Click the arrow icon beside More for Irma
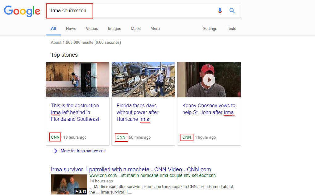This screenshot has height=196, width=315. 54,151
